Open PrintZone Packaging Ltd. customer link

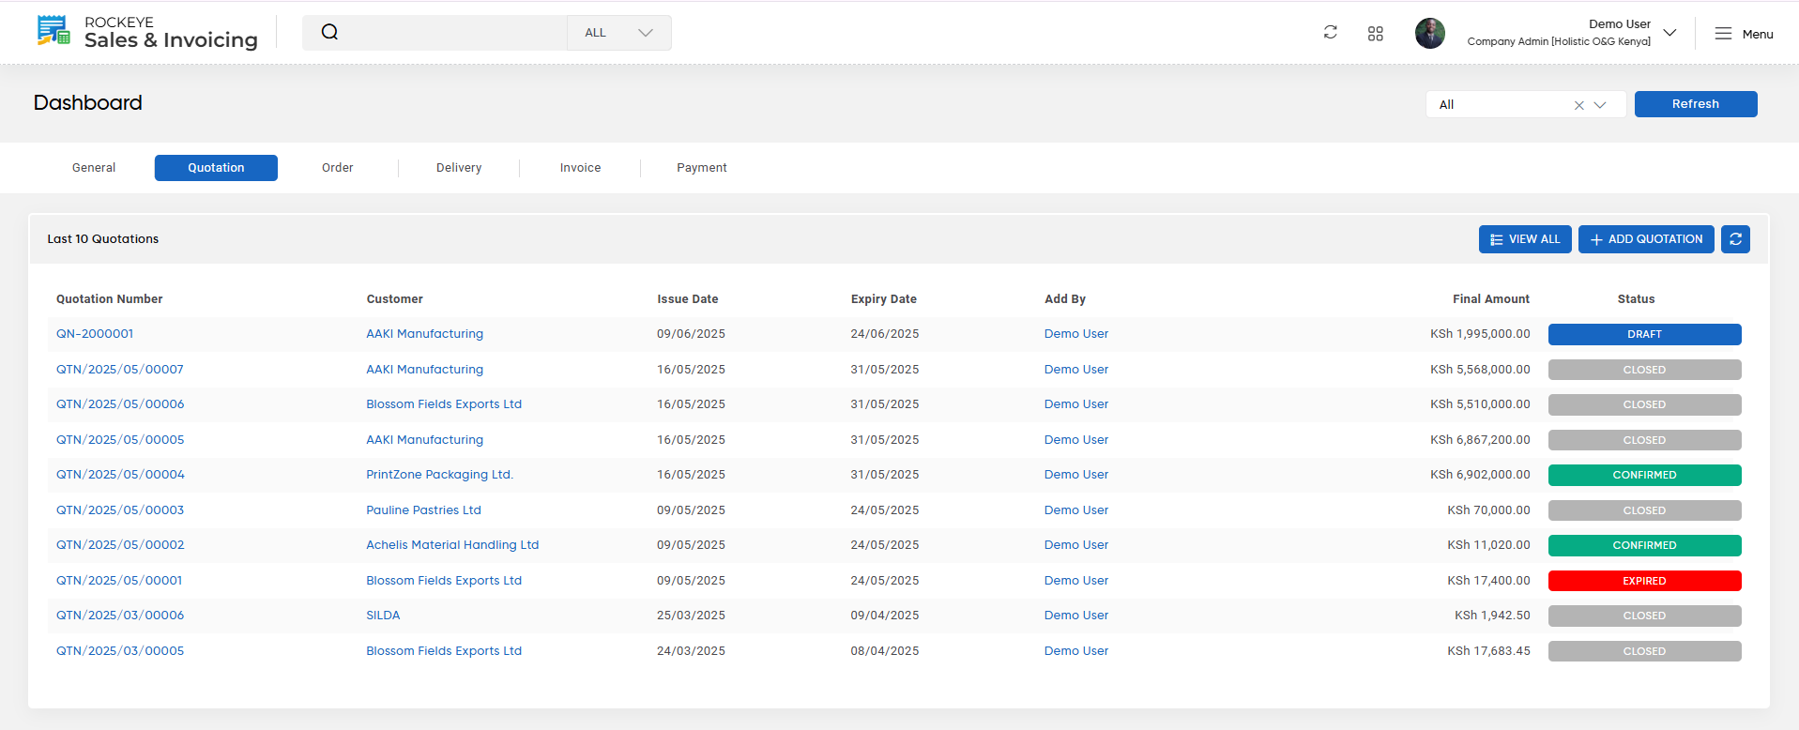pos(440,475)
